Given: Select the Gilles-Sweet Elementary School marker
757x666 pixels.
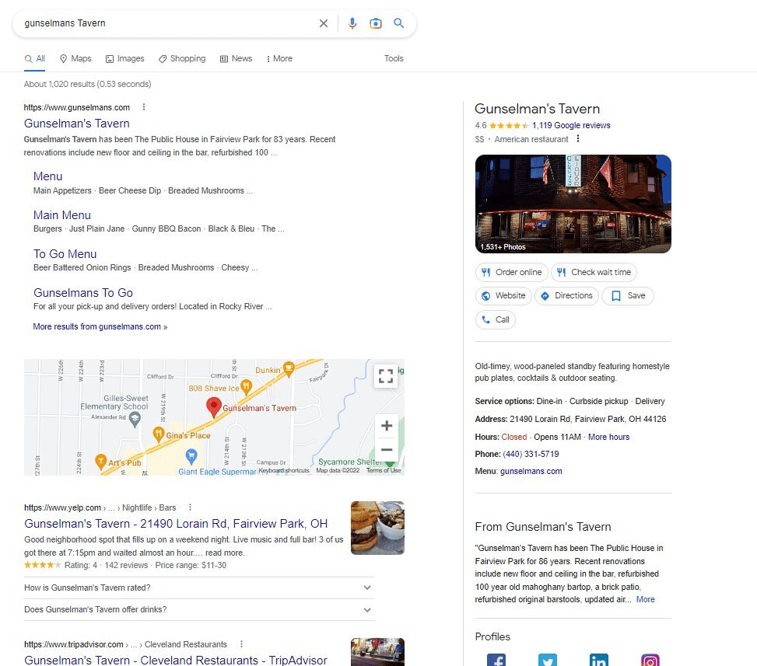Looking at the screenshot, I should (x=135, y=420).
